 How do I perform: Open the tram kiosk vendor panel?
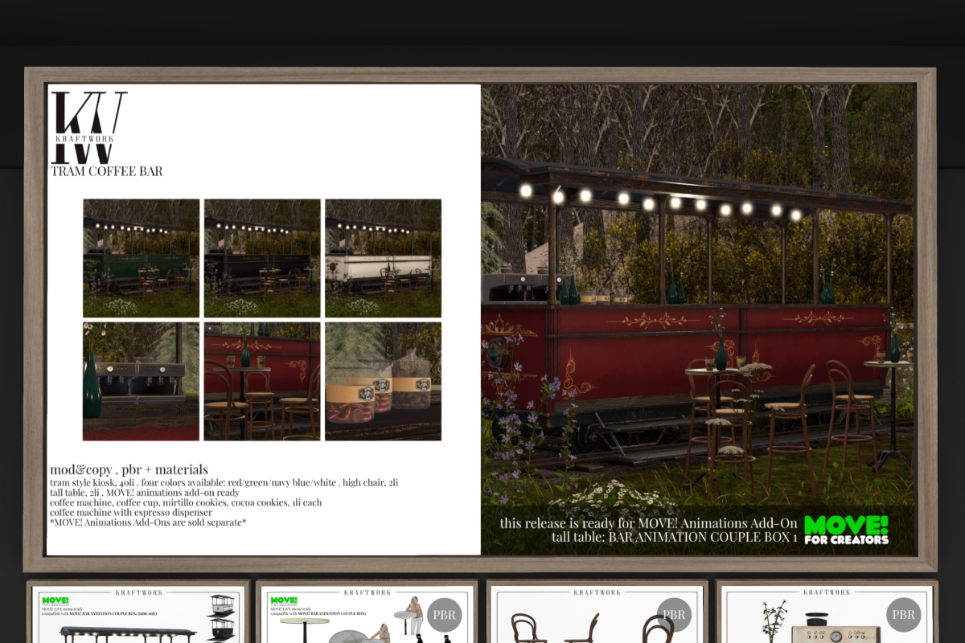coord(138,612)
